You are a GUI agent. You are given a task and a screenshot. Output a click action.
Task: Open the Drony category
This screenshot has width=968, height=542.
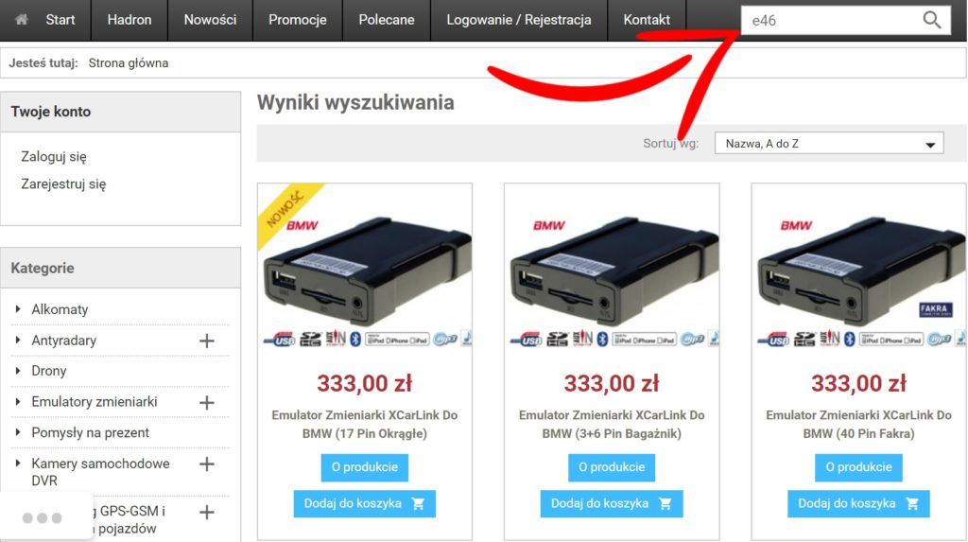[x=49, y=371]
